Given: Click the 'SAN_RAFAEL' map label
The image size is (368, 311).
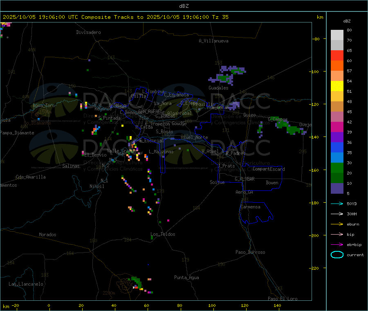Looking at the screenshot, I should click(150, 112).
